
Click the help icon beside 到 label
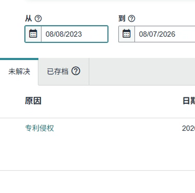[x=132, y=18]
